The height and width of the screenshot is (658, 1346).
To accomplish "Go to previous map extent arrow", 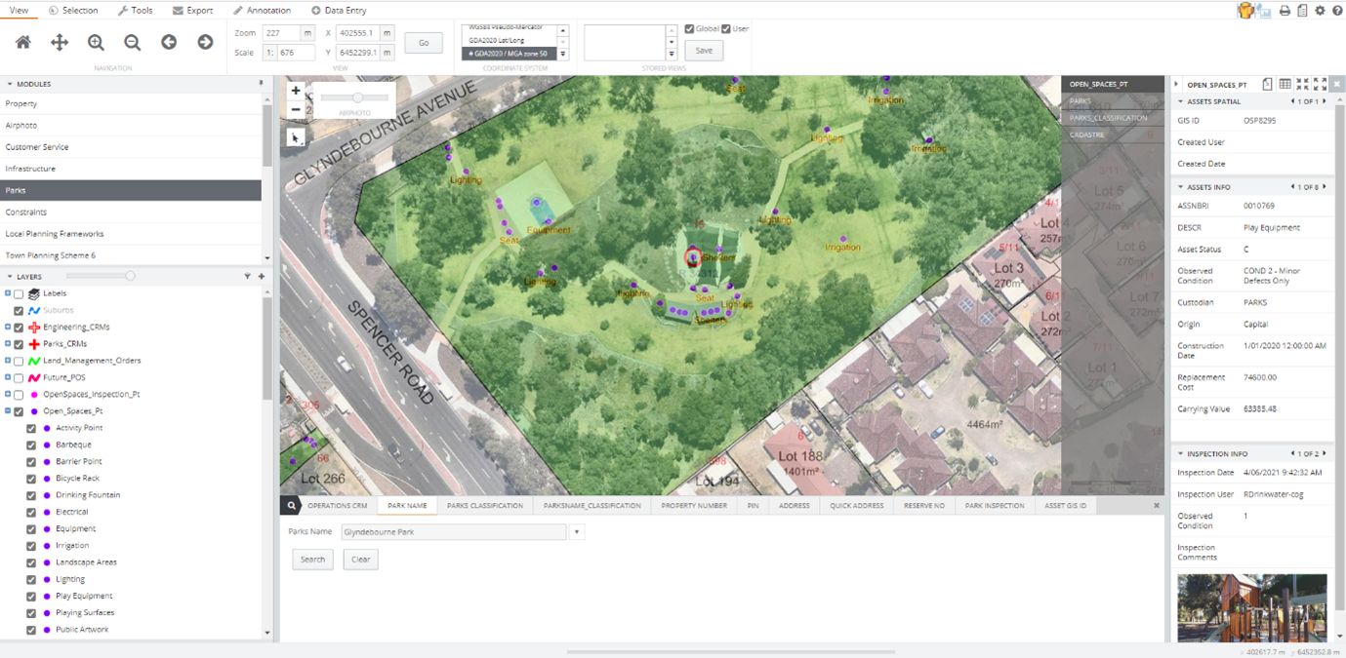I will (x=169, y=42).
